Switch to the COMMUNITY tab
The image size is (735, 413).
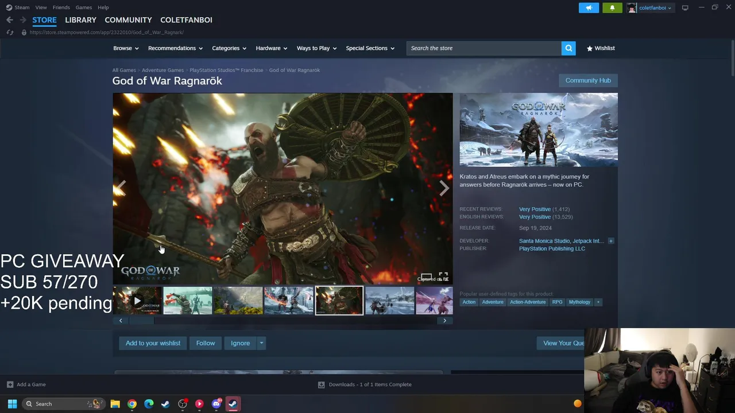[128, 20]
